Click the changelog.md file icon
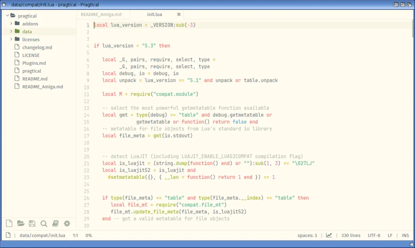Viewport: 415px width, 248px height. 17,47
